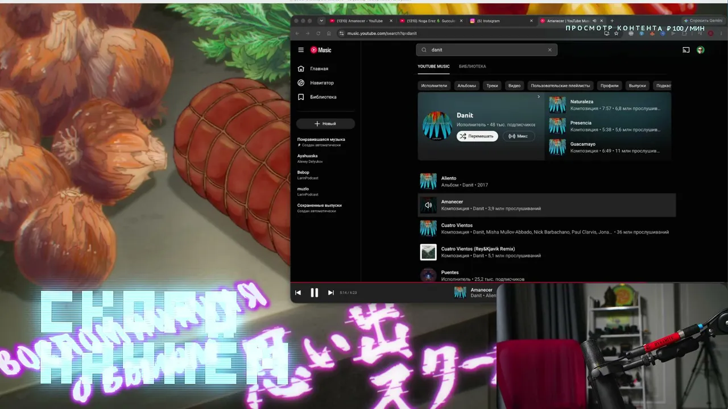Filter results by Профили
728x409 pixels.
[x=609, y=86]
